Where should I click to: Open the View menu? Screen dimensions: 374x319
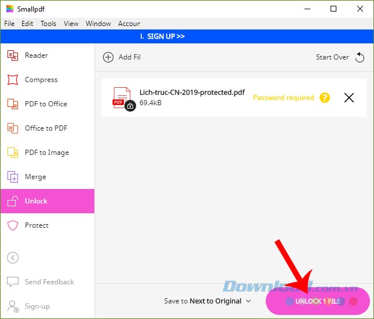71,24
